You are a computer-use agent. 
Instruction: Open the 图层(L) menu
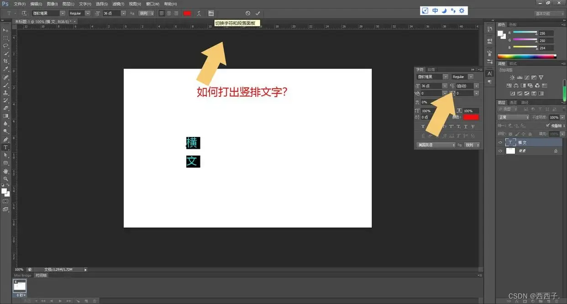68,4
